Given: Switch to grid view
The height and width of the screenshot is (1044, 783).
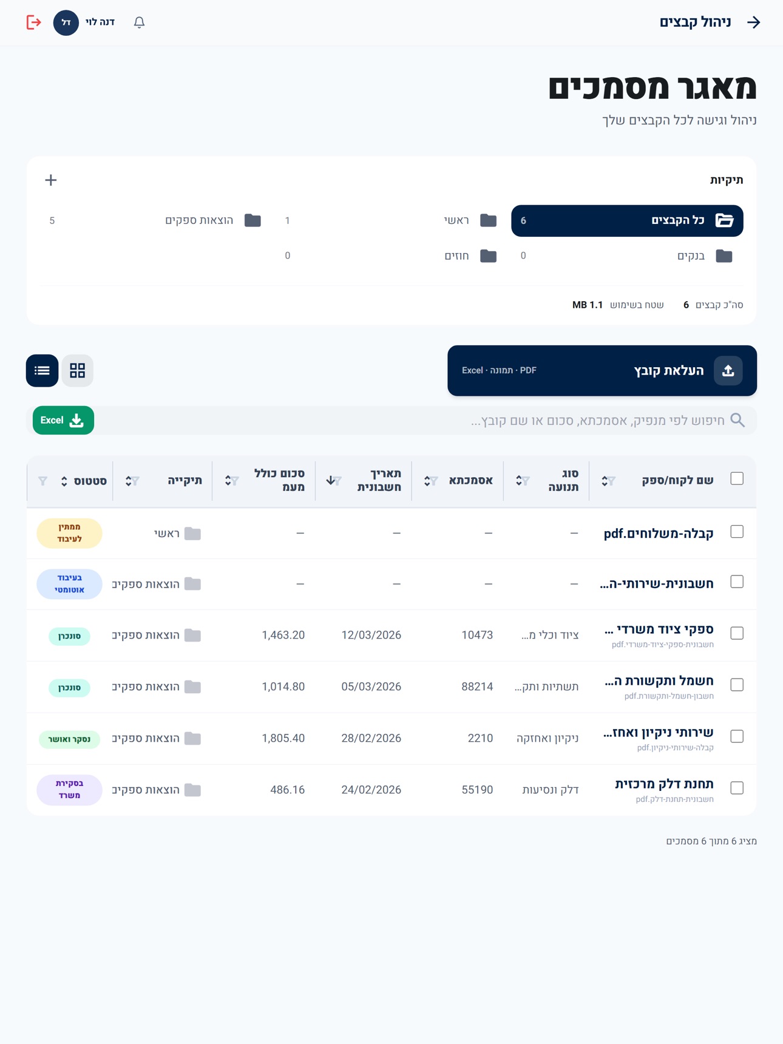Looking at the screenshot, I should pos(77,370).
